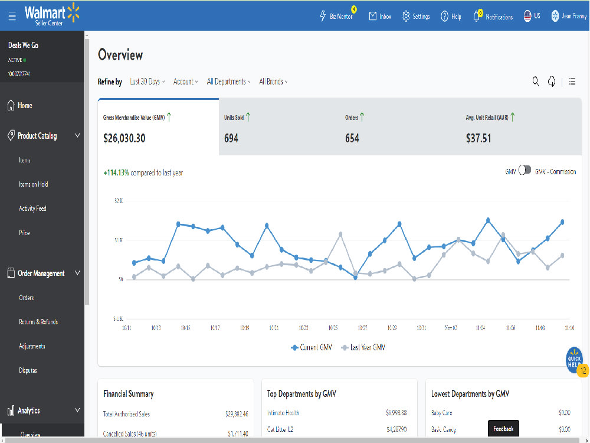Image resolution: width=590 pixels, height=443 pixels.
Task: Open the Quick Help floating button
Action: [x=574, y=360]
